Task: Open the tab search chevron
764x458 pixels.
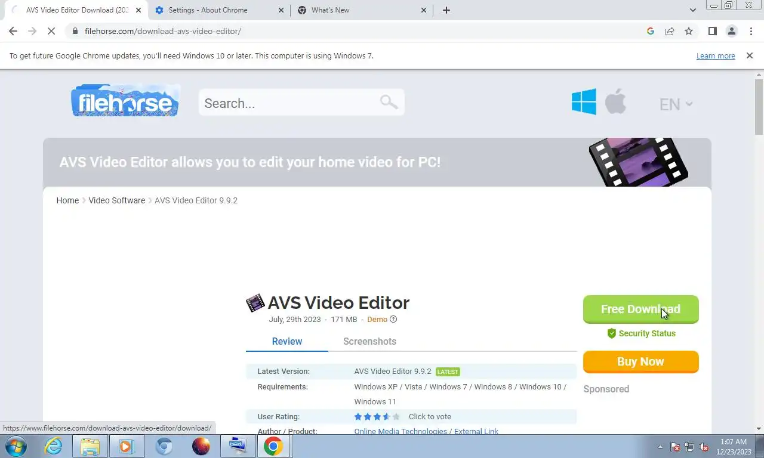Action: pos(693,10)
